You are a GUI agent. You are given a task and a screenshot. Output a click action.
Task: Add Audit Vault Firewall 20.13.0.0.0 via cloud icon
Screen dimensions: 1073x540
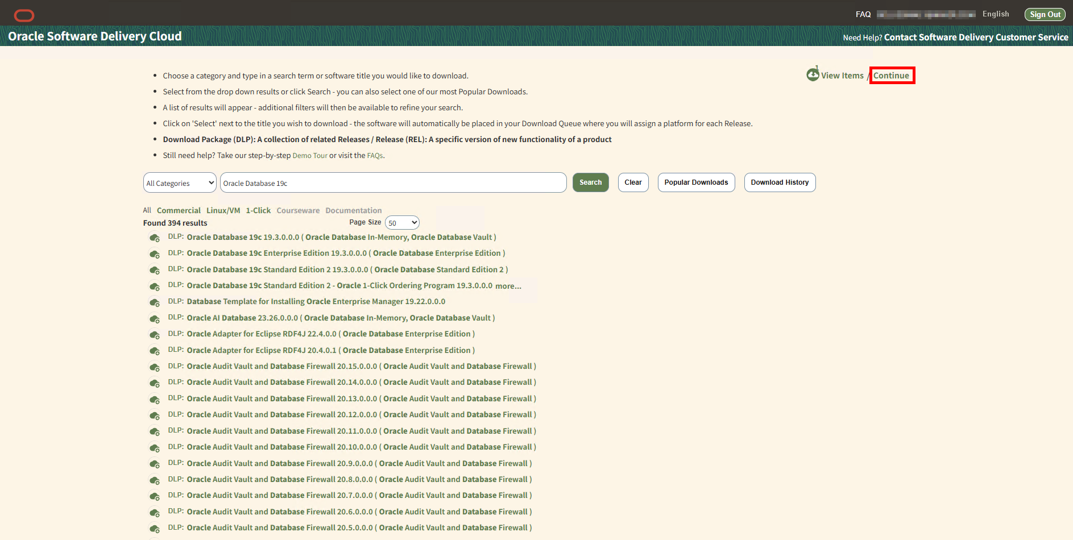click(x=154, y=399)
